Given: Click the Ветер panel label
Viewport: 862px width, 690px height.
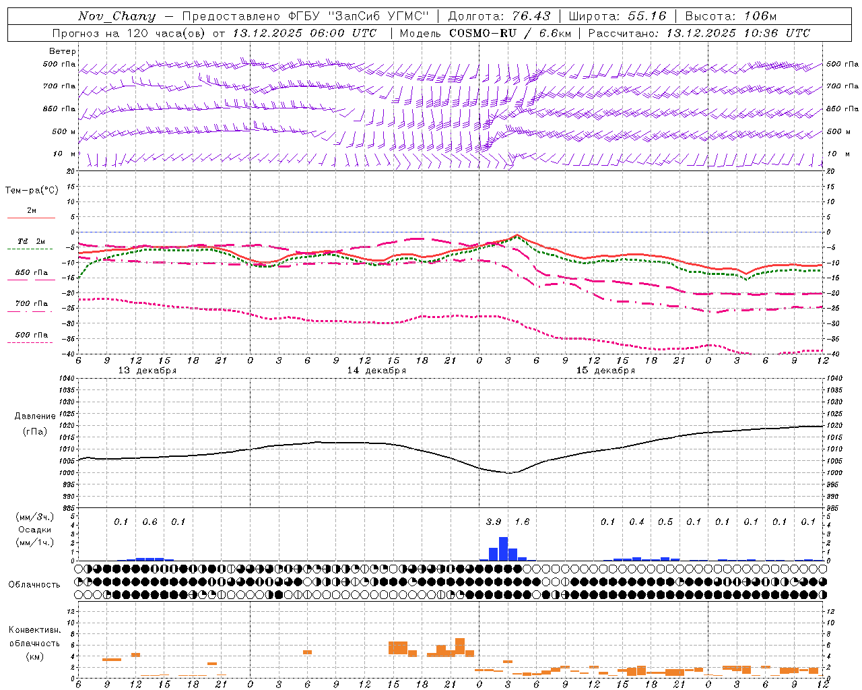Looking at the screenshot, I should pos(63,51).
